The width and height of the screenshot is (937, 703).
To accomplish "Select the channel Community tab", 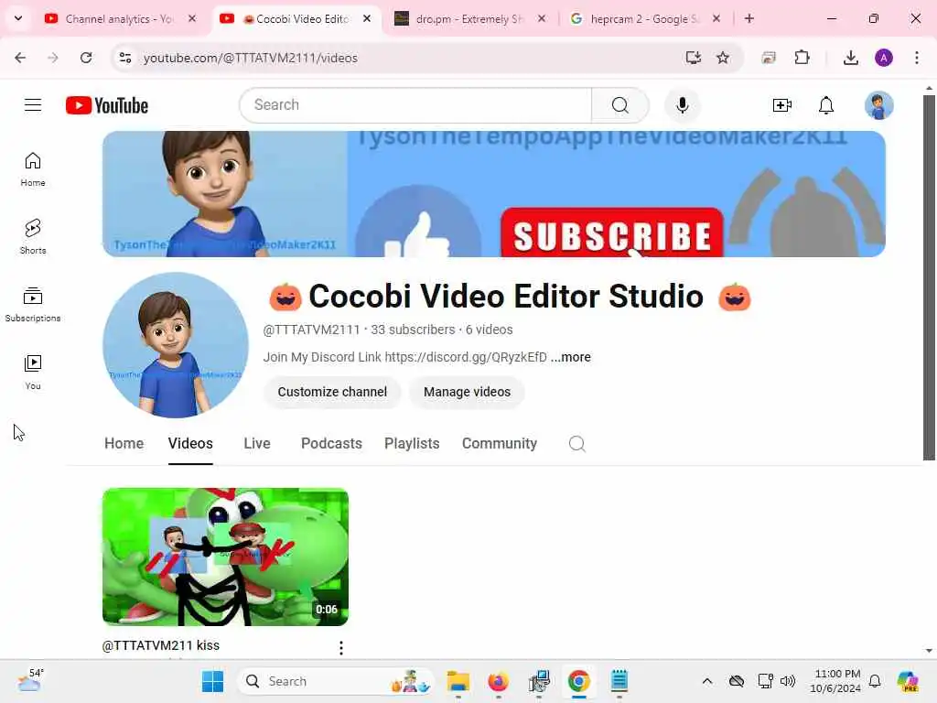I will pos(500,444).
